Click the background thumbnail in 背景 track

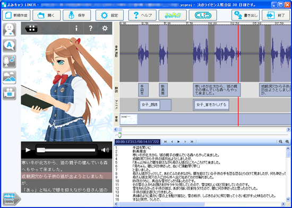[128, 119]
